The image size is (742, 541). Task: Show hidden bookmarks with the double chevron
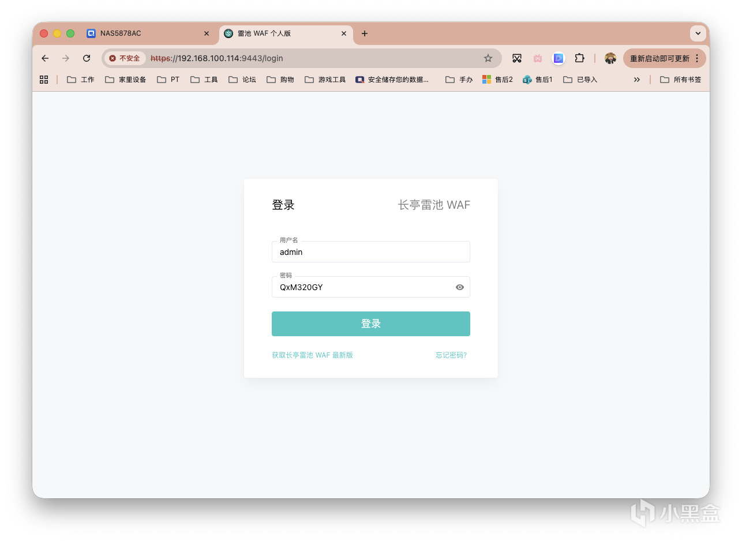click(637, 80)
